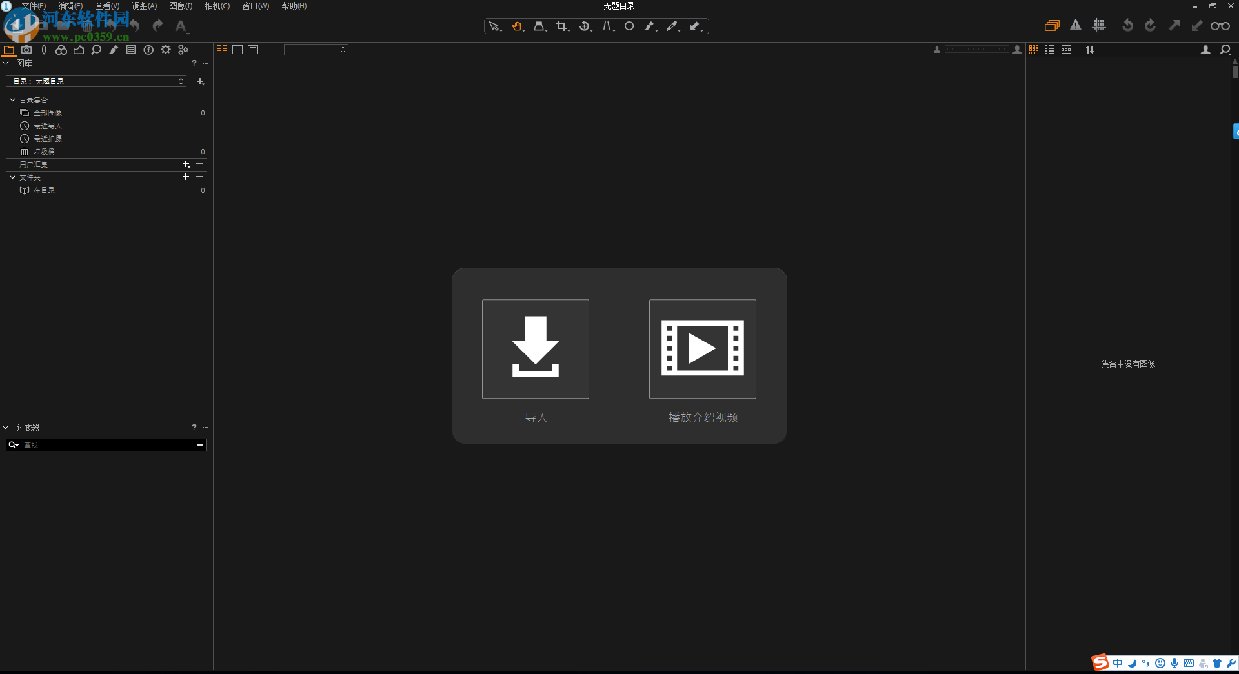
Task: Select the Pan hand tool
Action: tap(518, 26)
